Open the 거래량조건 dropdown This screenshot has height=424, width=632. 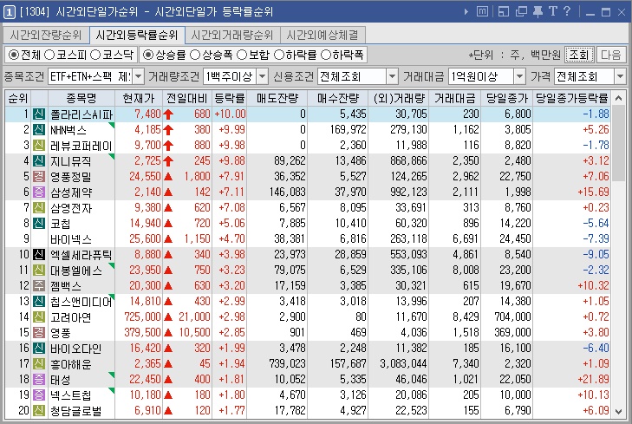(263, 76)
